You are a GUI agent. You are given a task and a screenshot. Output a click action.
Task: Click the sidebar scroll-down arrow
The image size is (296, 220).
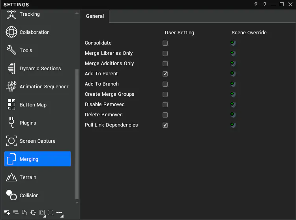[77, 203]
